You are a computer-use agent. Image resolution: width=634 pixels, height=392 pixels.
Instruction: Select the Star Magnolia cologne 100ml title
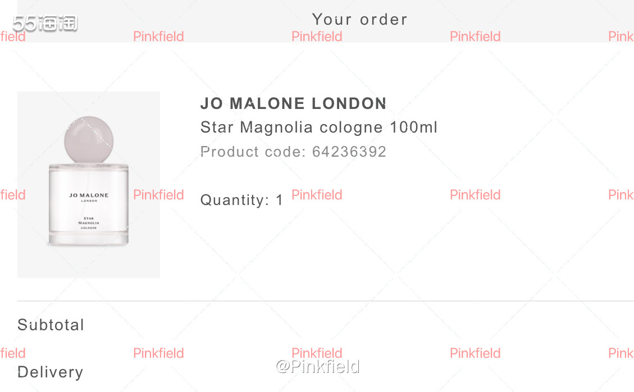pyautogui.click(x=318, y=127)
